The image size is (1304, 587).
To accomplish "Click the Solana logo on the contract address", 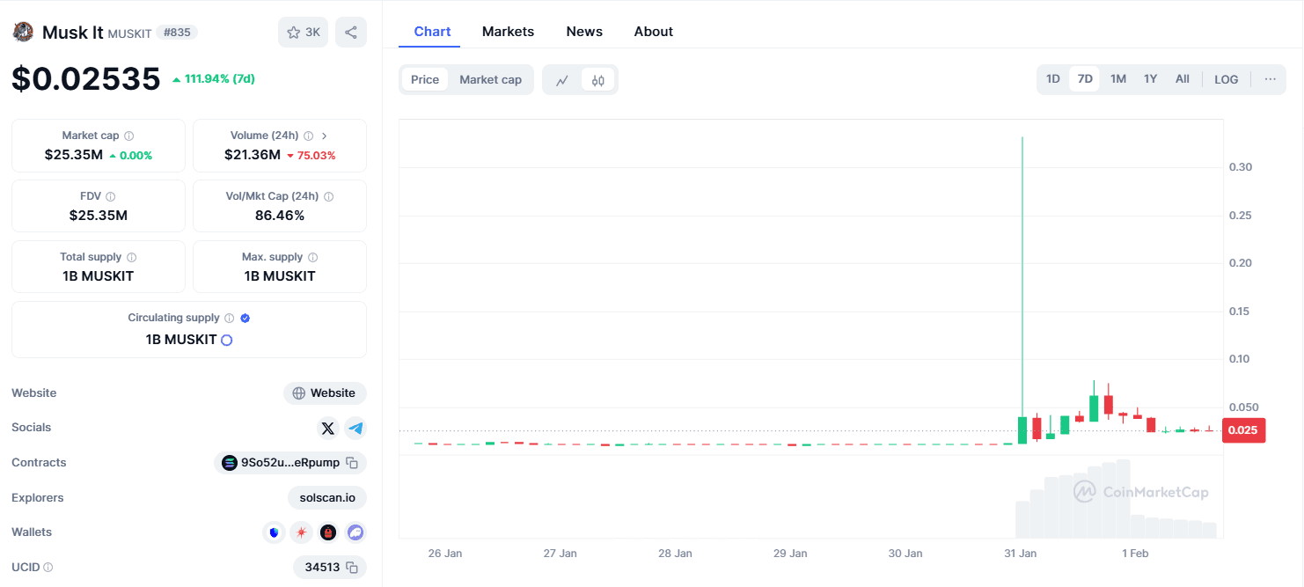I will click(x=230, y=463).
